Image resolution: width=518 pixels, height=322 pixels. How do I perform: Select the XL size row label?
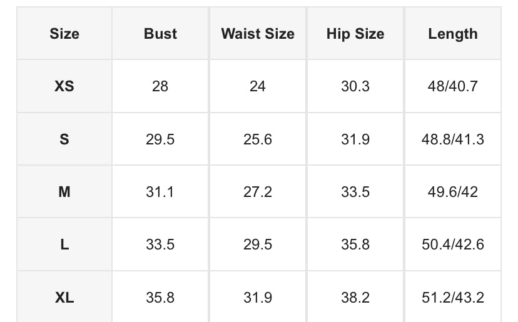64,298
